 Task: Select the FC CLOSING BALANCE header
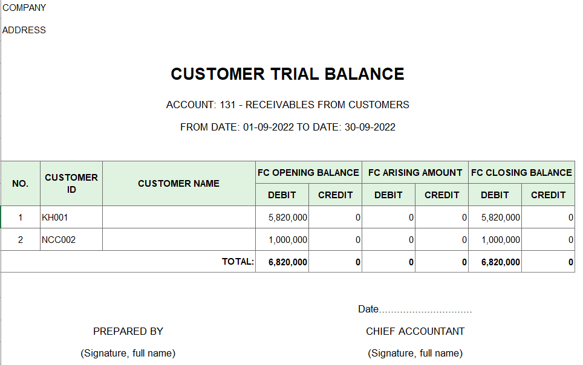(x=522, y=173)
